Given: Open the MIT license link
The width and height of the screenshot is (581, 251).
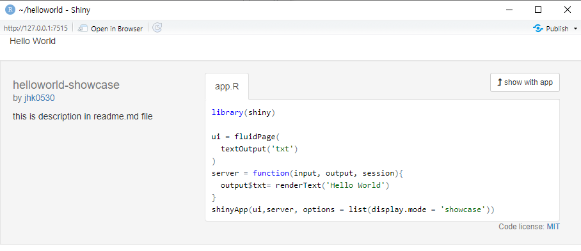Looking at the screenshot, I should [x=553, y=227].
